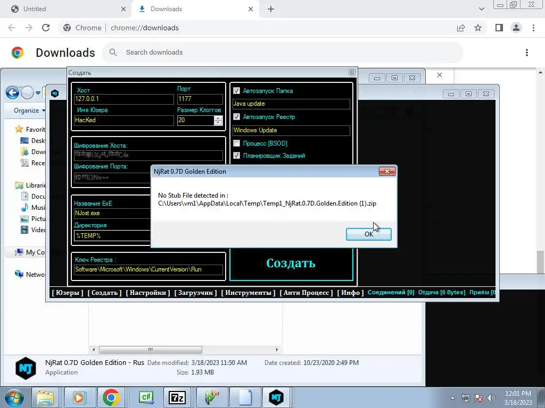Switch to the Untitled tab
The height and width of the screenshot is (408, 545).
pos(65,9)
